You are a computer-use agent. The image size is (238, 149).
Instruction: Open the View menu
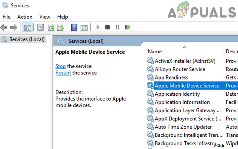[45, 17]
